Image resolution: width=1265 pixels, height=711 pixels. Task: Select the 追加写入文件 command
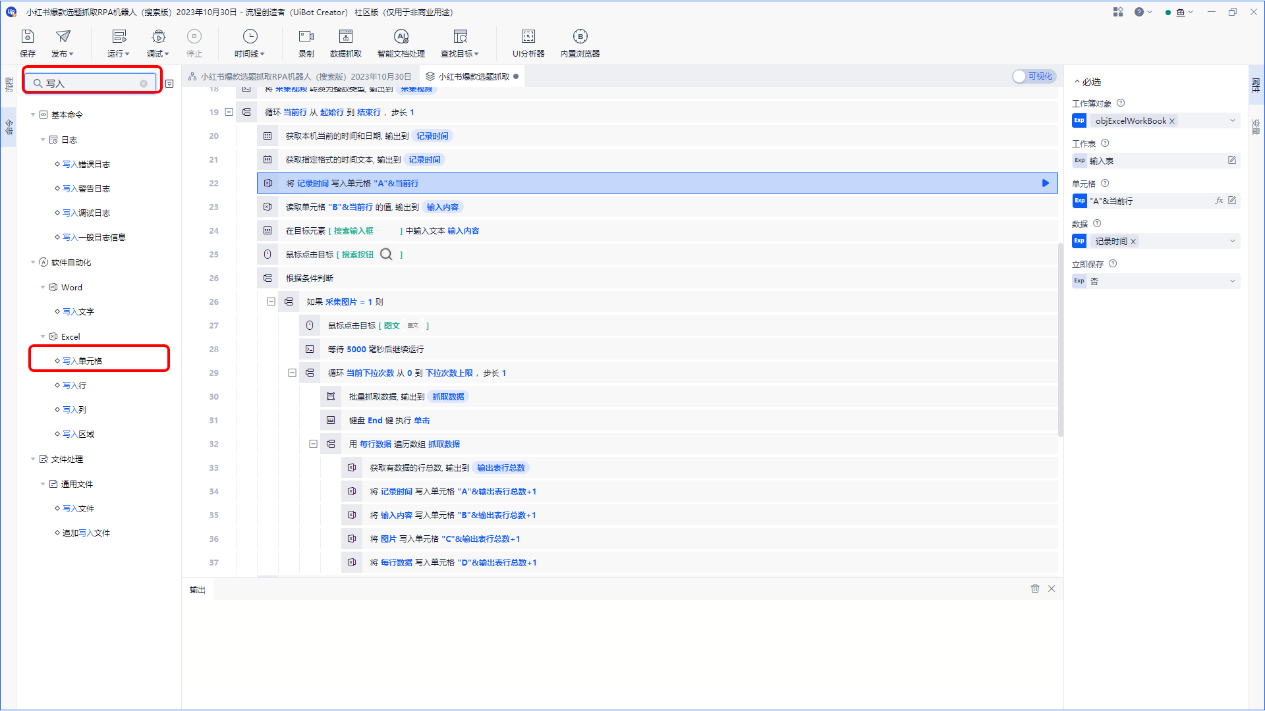point(86,533)
